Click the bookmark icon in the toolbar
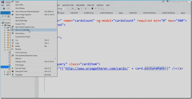The image size is (192, 99). tap(92, 9)
